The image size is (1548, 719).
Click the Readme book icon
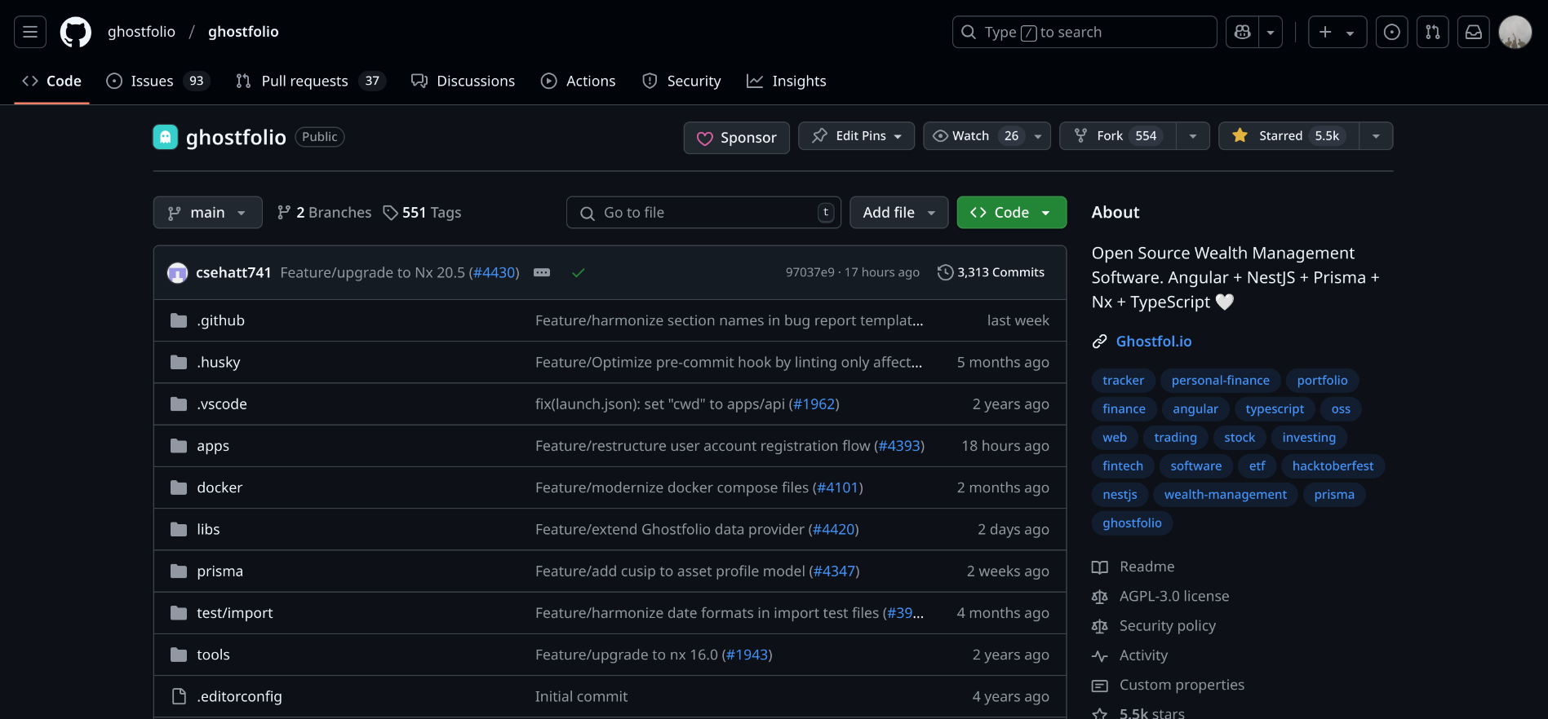click(x=1100, y=567)
